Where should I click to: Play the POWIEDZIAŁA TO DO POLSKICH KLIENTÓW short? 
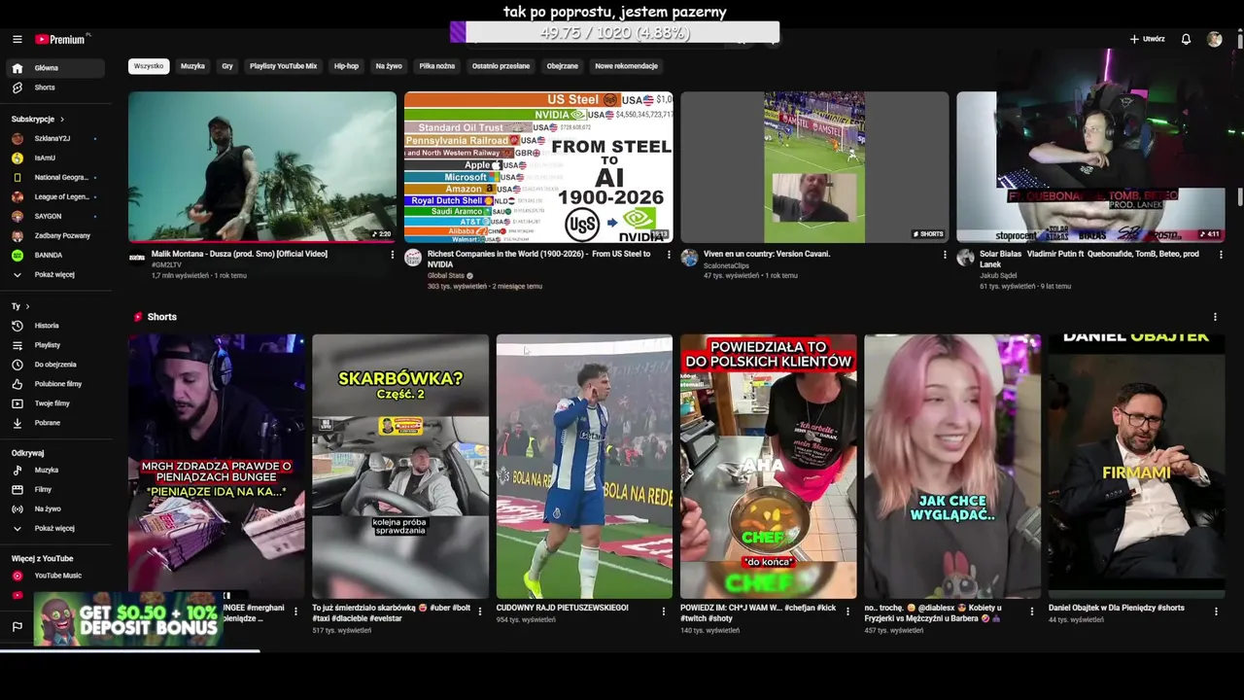[x=769, y=467]
